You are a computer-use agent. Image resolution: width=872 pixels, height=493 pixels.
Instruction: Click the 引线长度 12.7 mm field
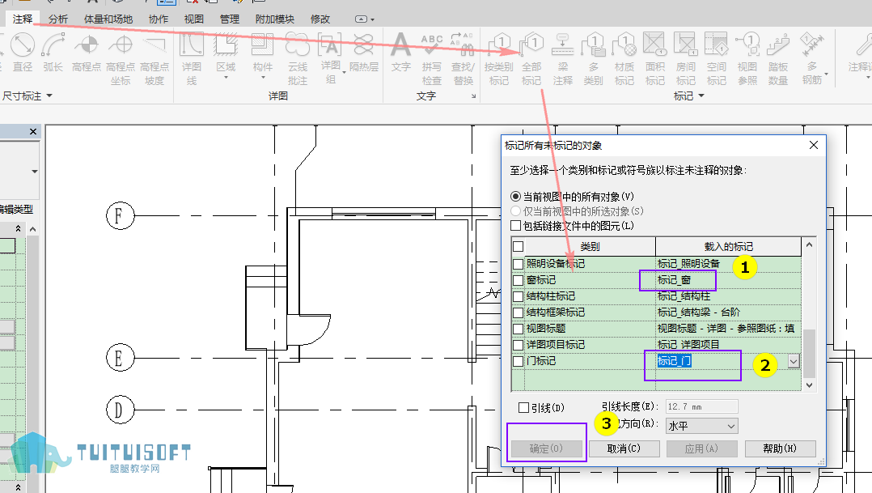pos(702,406)
